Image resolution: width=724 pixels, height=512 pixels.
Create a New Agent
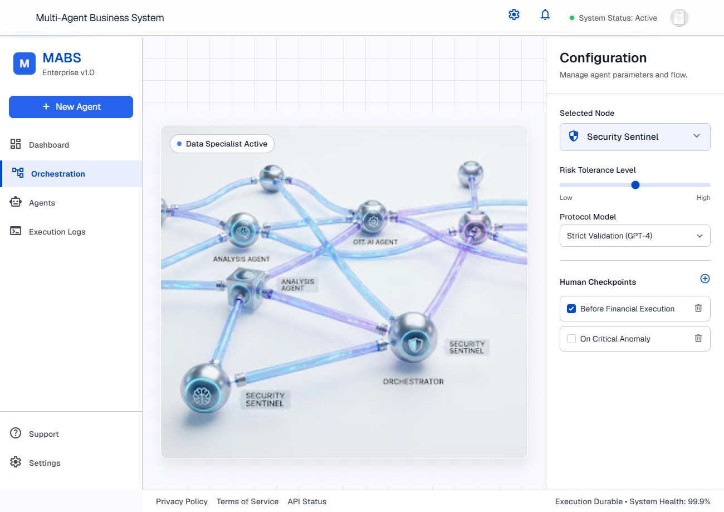coord(71,107)
